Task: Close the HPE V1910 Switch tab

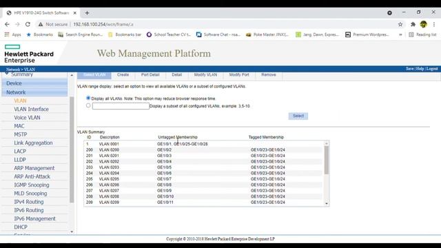Action: (x=75, y=13)
